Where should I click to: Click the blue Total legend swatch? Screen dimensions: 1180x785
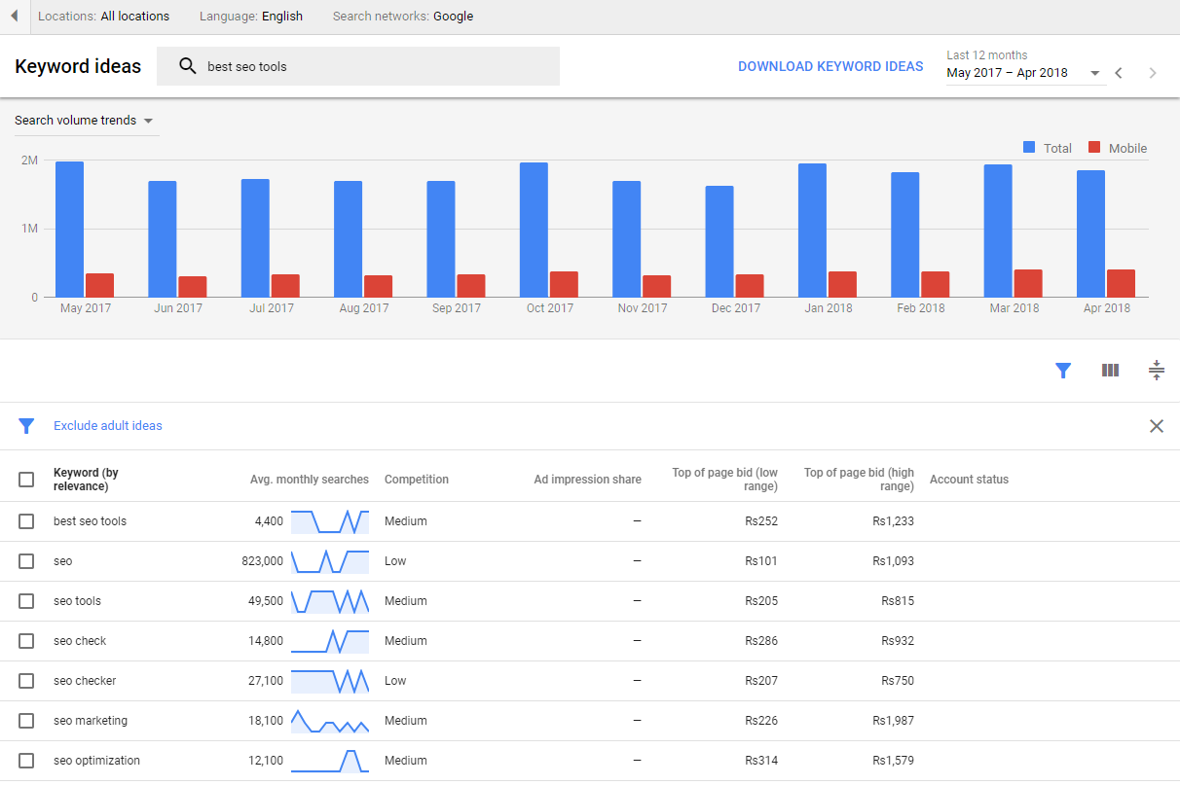(1029, 147)
